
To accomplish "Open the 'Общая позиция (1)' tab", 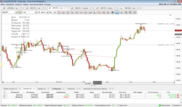I will 10,89.
